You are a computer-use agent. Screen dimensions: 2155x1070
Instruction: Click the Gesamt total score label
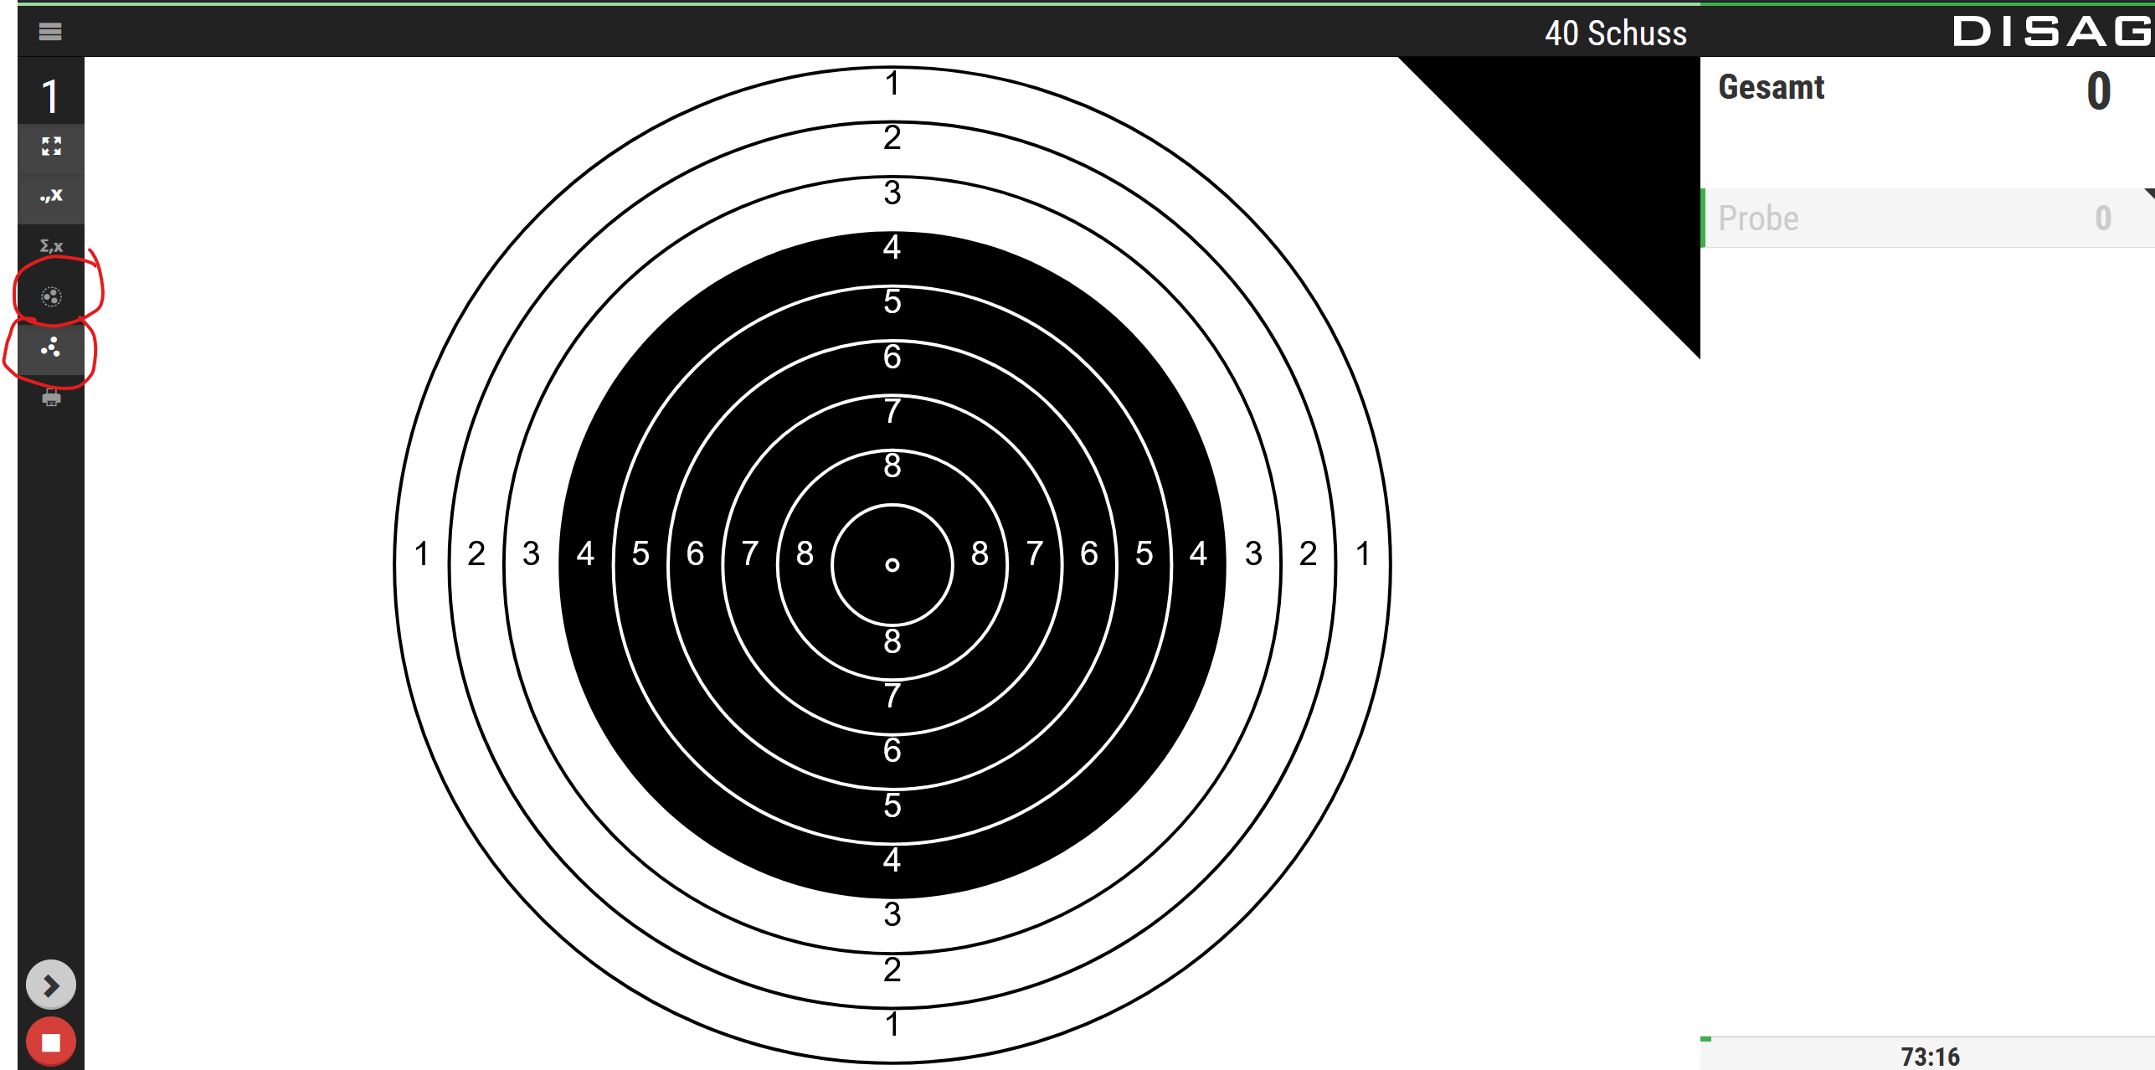pos(1771,88)
